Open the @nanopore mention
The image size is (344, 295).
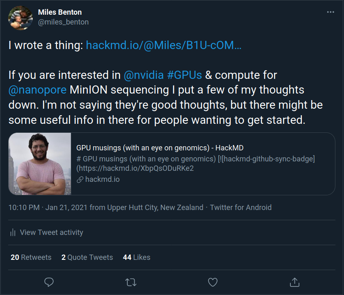point(37,90)
